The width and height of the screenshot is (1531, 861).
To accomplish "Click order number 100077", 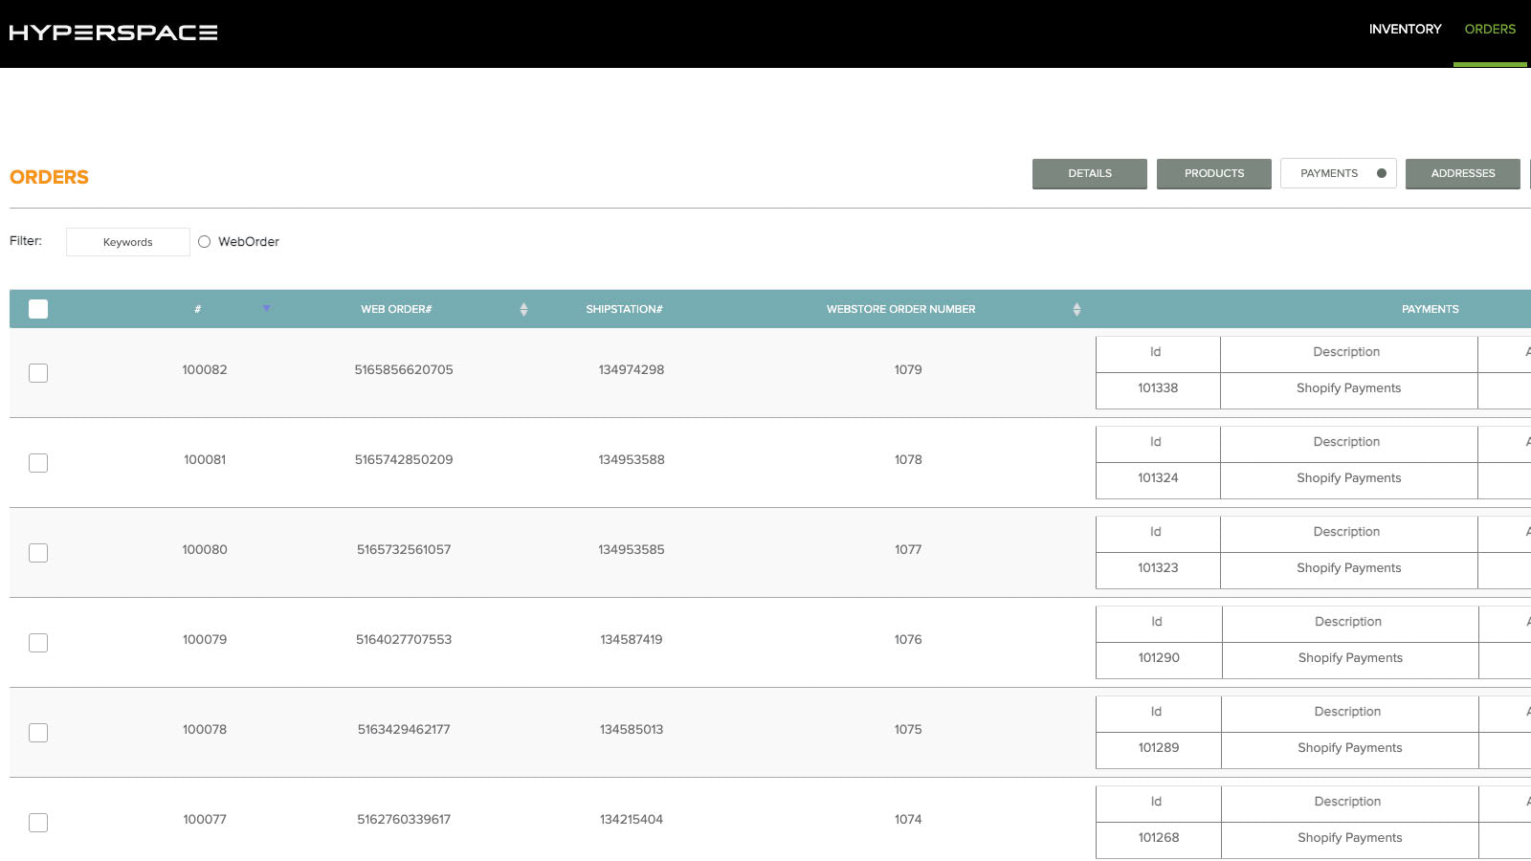I will tap(205, 819).
